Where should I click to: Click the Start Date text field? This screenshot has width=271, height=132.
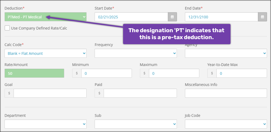tap(131, 17)
